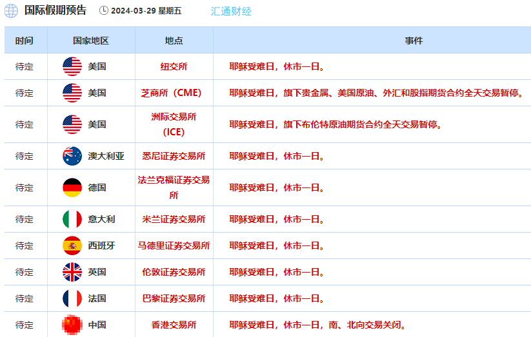Click country name 意大利
Image resolution: width=531 pixels, height=337 pixels.
point(101,219)
